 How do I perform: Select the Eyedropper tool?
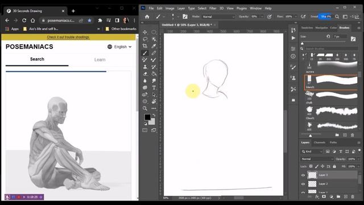click(x=154, y=46)
